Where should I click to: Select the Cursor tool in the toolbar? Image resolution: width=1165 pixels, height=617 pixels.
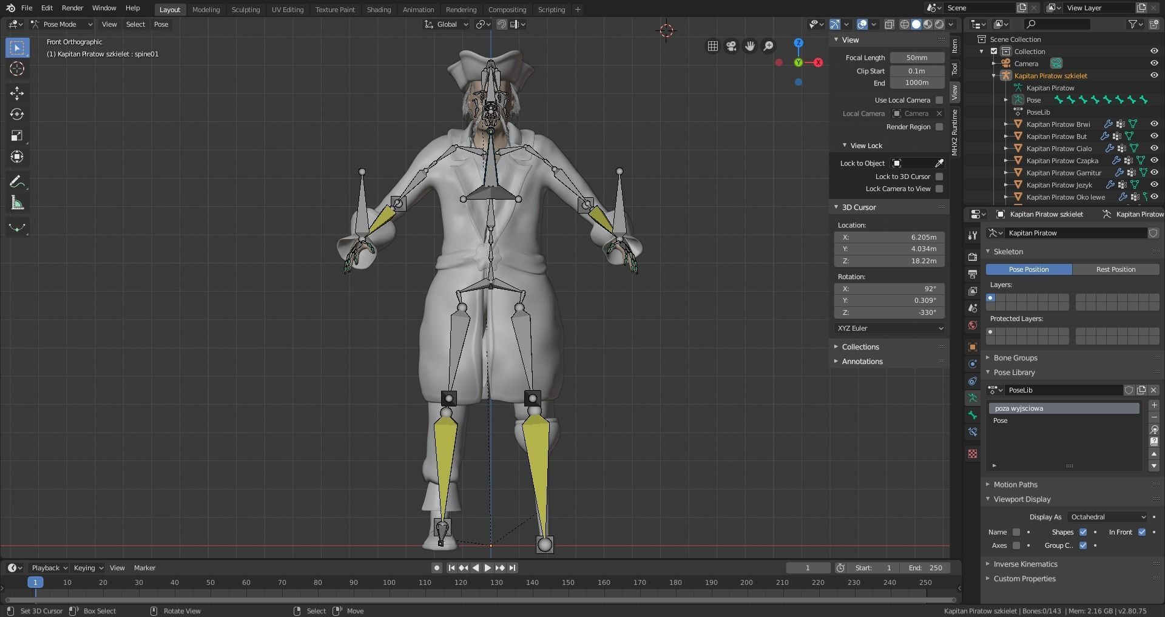[17, 69]
